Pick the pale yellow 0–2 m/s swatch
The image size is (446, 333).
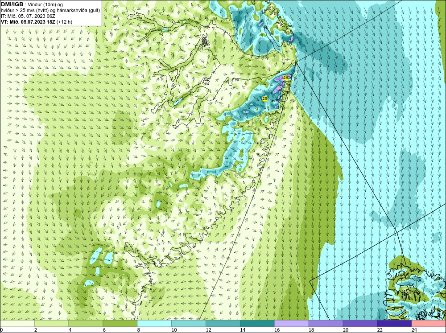coord(17,324)
